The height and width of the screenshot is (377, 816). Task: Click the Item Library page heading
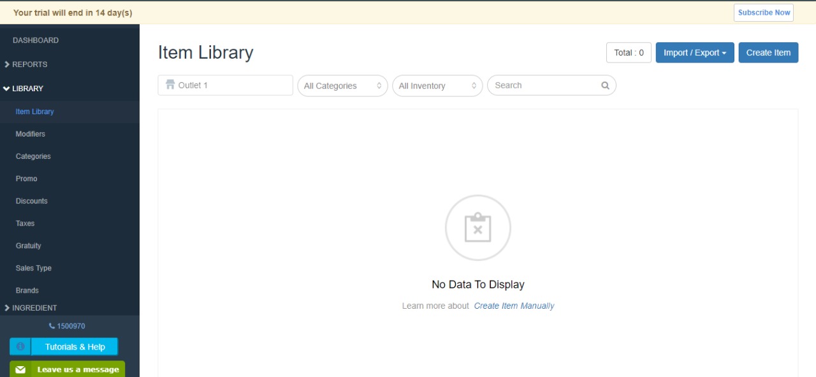tap(205, 52)
